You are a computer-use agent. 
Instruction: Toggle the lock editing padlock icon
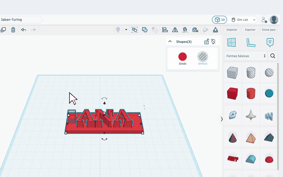pyautogui.click(x=207, y=41)
